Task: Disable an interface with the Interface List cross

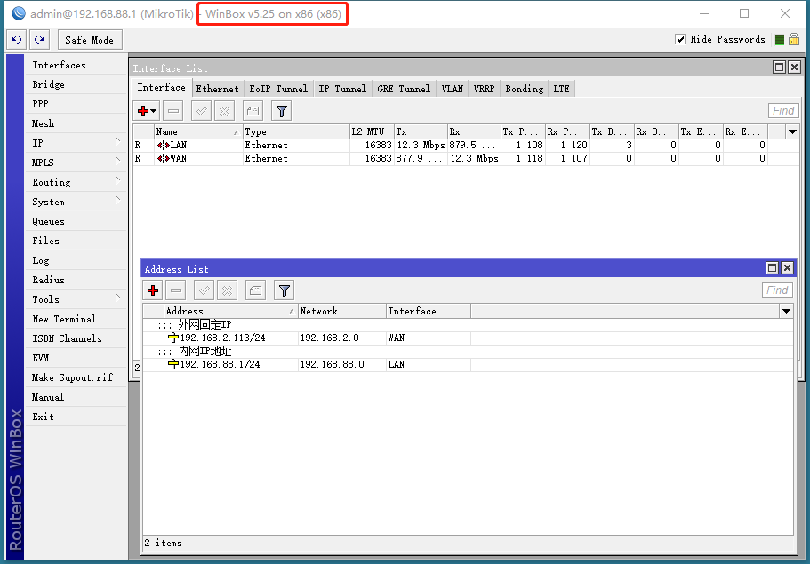Action: pos(224,111)
